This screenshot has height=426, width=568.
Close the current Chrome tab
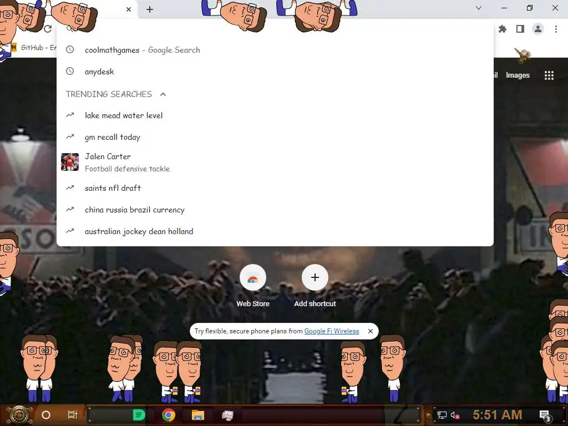(x=129, y=9)
